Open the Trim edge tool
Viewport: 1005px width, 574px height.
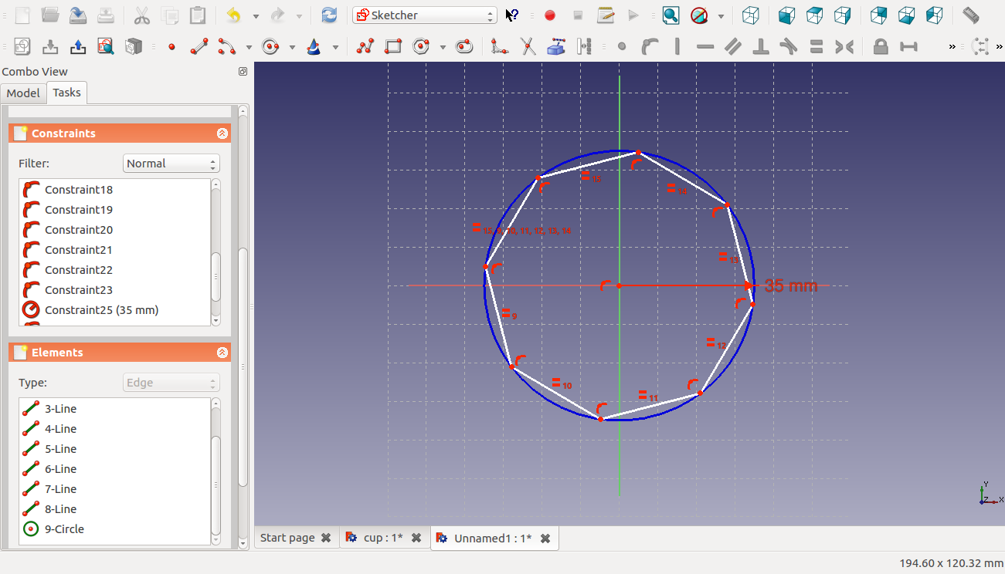tap(528, 46)
